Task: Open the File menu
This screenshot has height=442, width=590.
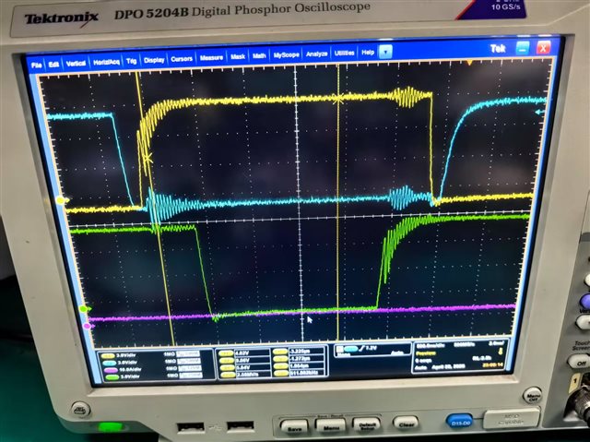Action: (37, 66)
